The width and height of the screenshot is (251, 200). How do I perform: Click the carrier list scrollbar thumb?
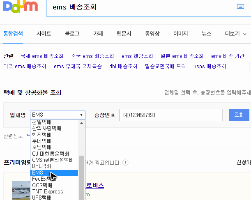81,177
